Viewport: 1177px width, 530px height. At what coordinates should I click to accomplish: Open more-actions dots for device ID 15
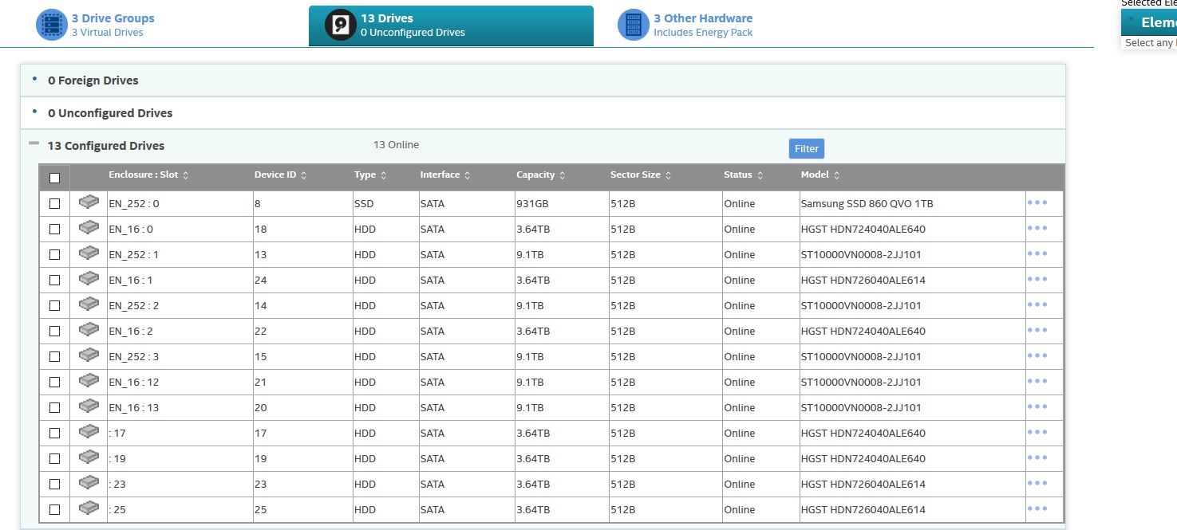[1037, 355]
